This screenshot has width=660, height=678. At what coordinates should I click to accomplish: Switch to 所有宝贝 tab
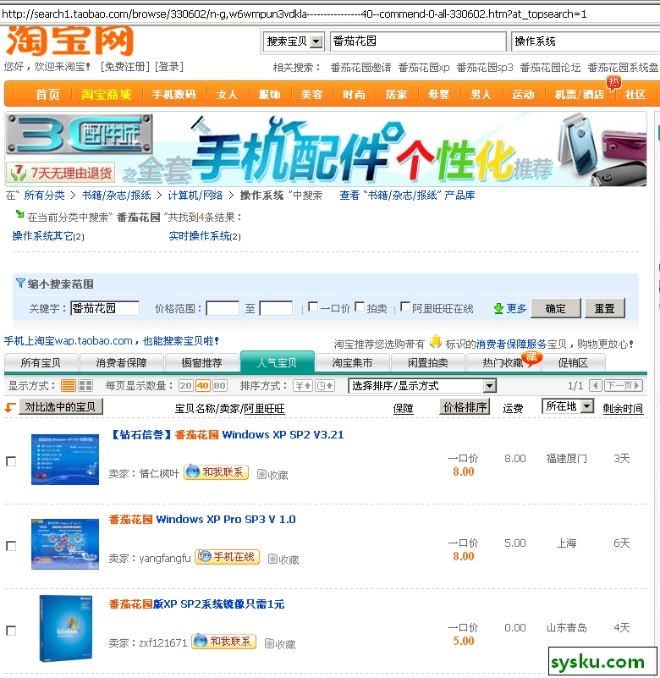[41, 363]
